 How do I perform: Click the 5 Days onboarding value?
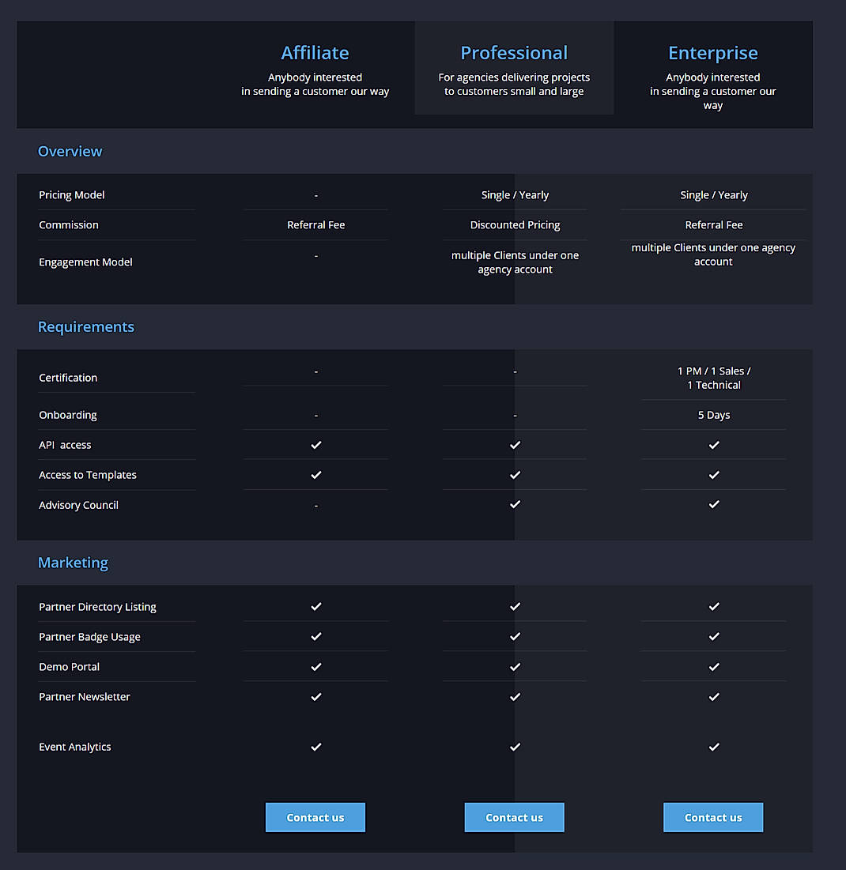tap(714, 415)
